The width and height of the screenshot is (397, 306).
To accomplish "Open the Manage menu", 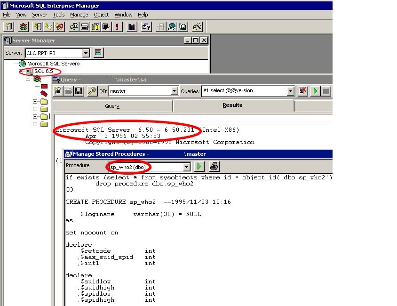I will (79, 15).
